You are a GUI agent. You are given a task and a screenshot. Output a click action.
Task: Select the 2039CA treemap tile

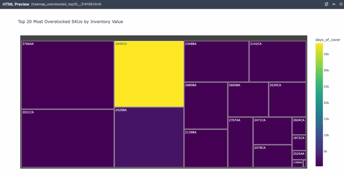click(287, 100)
